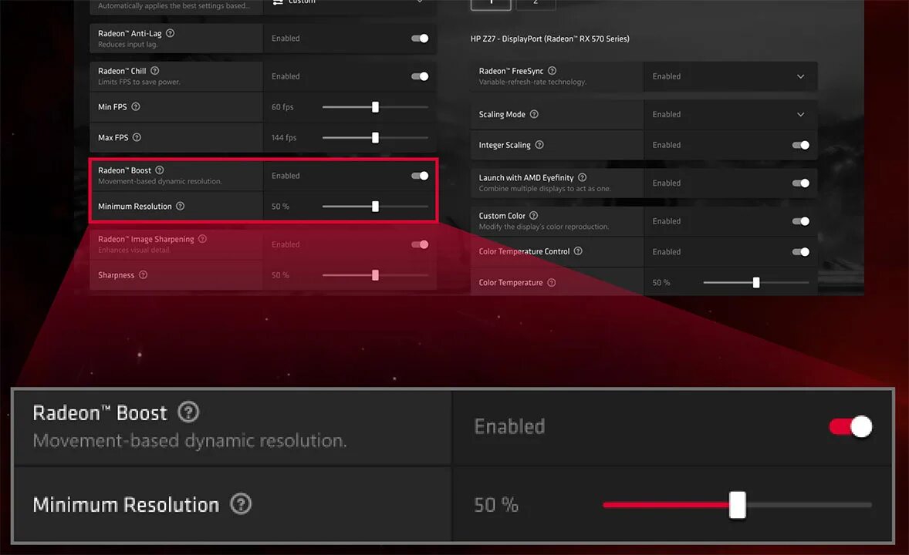
Task: Disable Launch with AMD Eyefinity toggle
Action: (801, 183)
